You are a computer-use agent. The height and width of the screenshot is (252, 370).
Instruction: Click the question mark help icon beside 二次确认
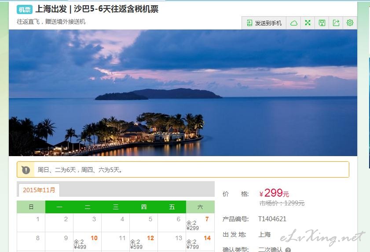click(x=288, y=250)
